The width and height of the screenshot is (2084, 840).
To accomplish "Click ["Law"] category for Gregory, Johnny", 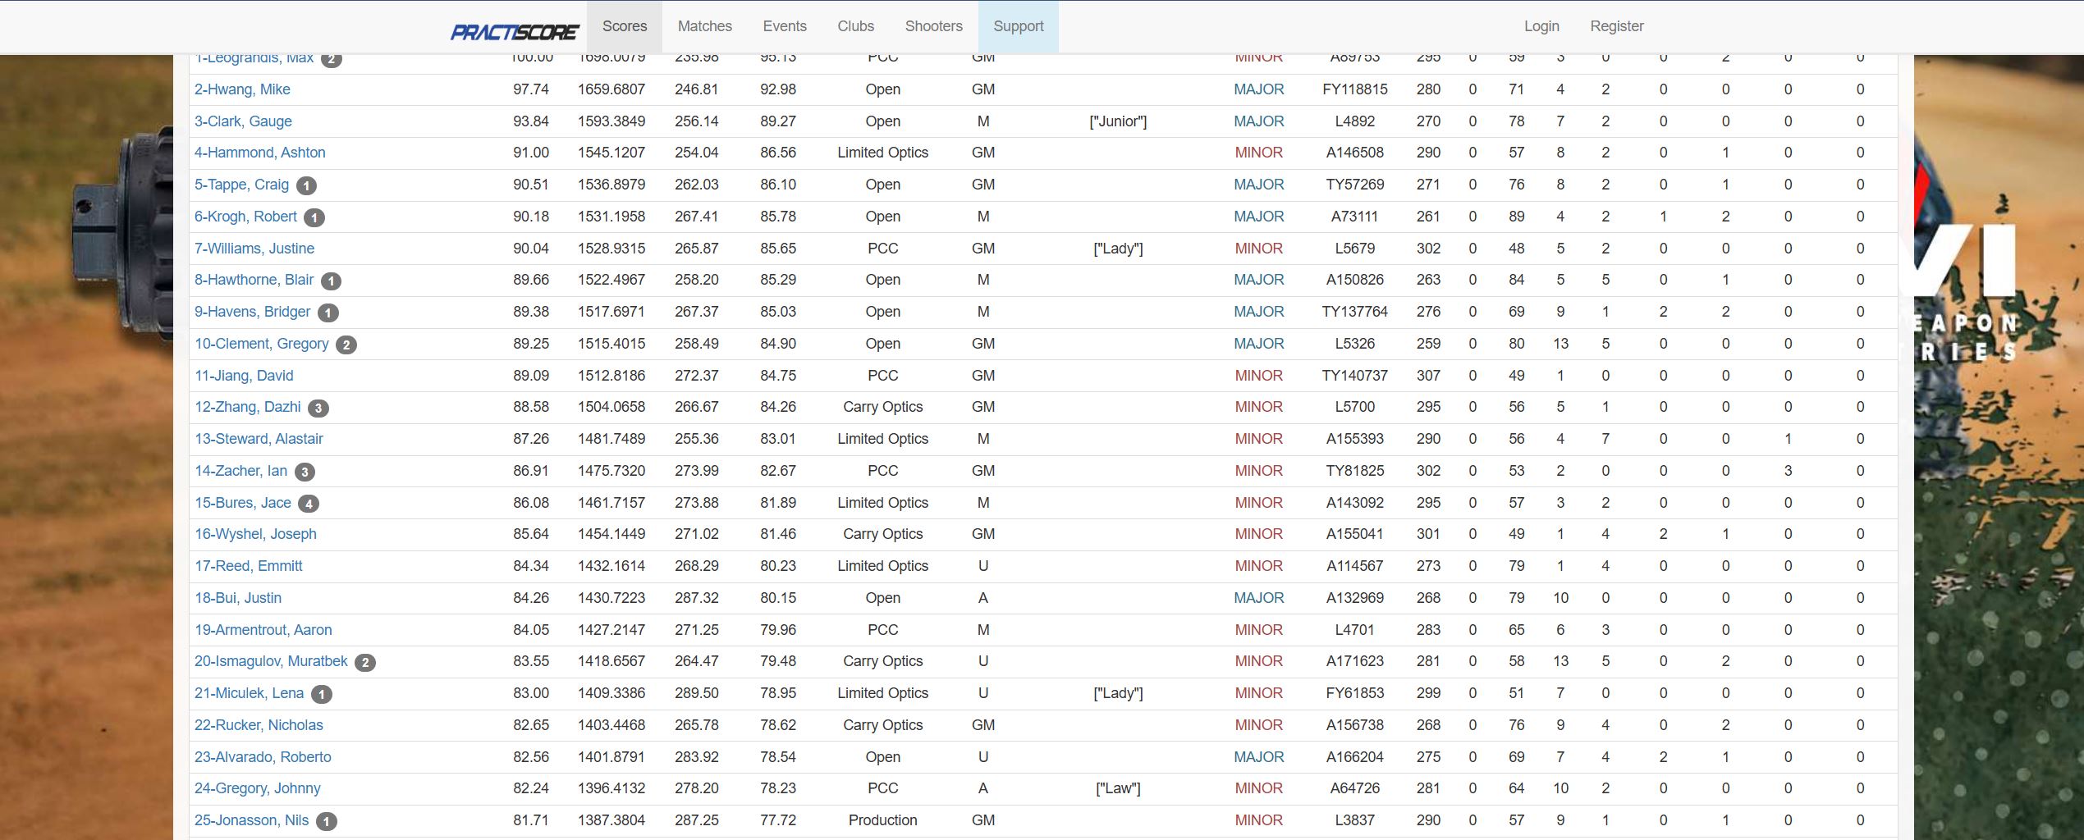I will (x=1118, y=788).
